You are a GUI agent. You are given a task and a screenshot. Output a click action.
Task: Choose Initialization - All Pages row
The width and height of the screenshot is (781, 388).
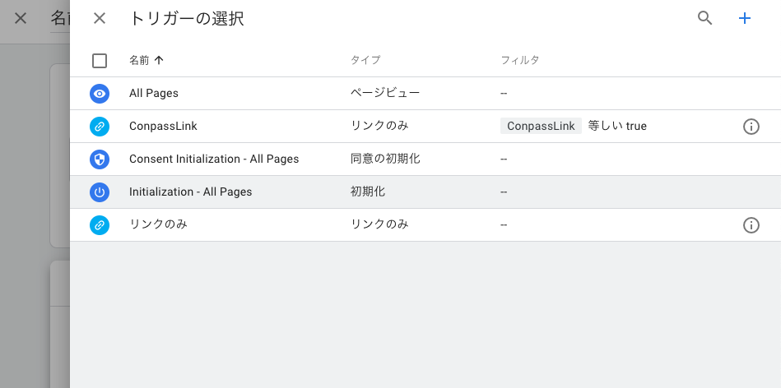pyautogui.click(x=425, y=192)
